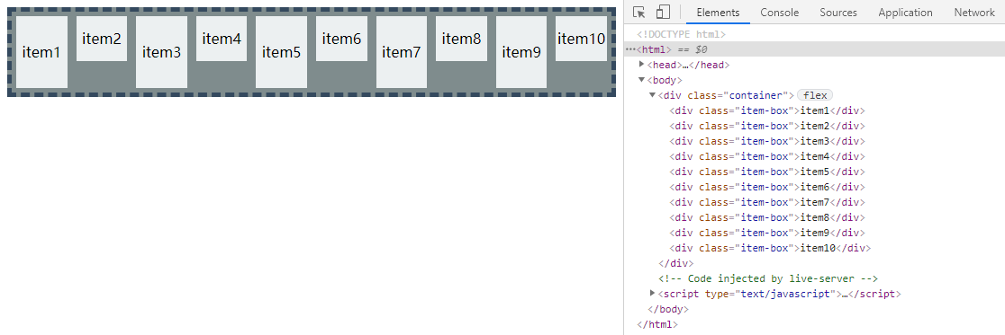Click the item9 box on the page

pos(521,52)
